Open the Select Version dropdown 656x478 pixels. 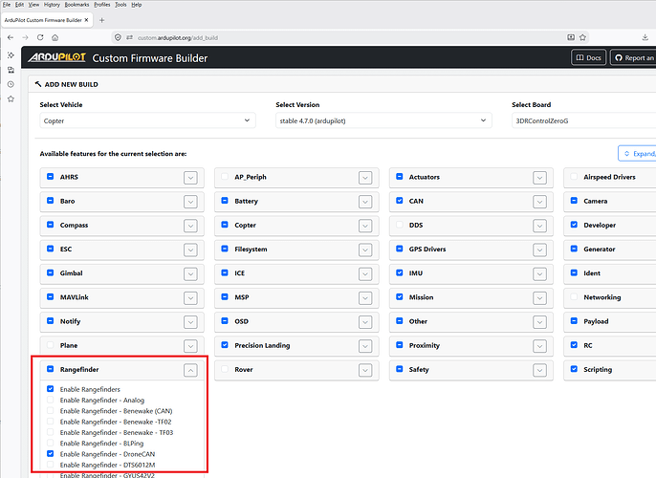(x=383, y=120)
